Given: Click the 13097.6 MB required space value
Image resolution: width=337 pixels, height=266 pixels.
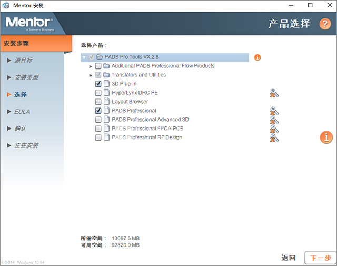Looking at the screenshot, I should pos(125,238).
